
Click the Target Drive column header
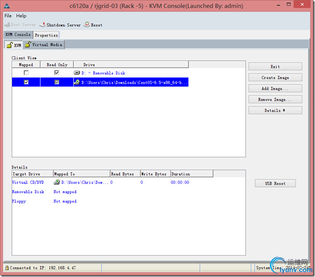tap(33, 174)
